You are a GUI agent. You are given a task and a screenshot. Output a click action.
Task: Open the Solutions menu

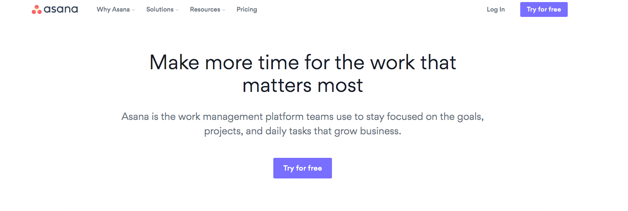tap(160, 9)
